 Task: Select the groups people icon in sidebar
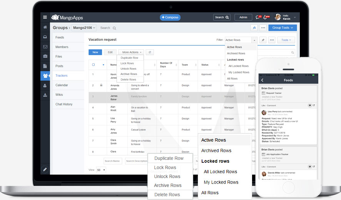pyautogui.click(x=45, y=76)
